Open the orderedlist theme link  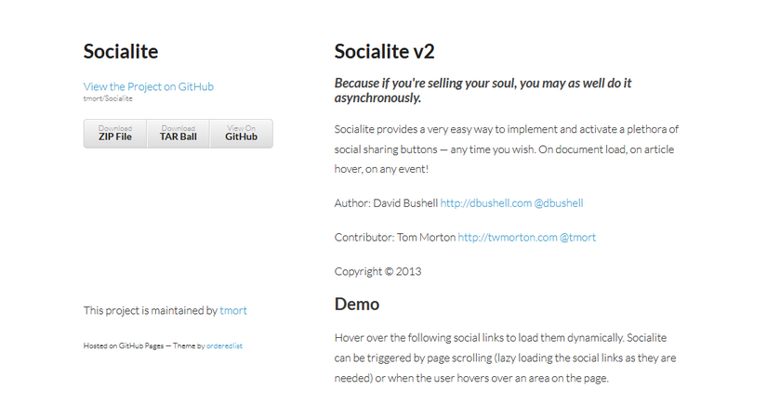225,345
